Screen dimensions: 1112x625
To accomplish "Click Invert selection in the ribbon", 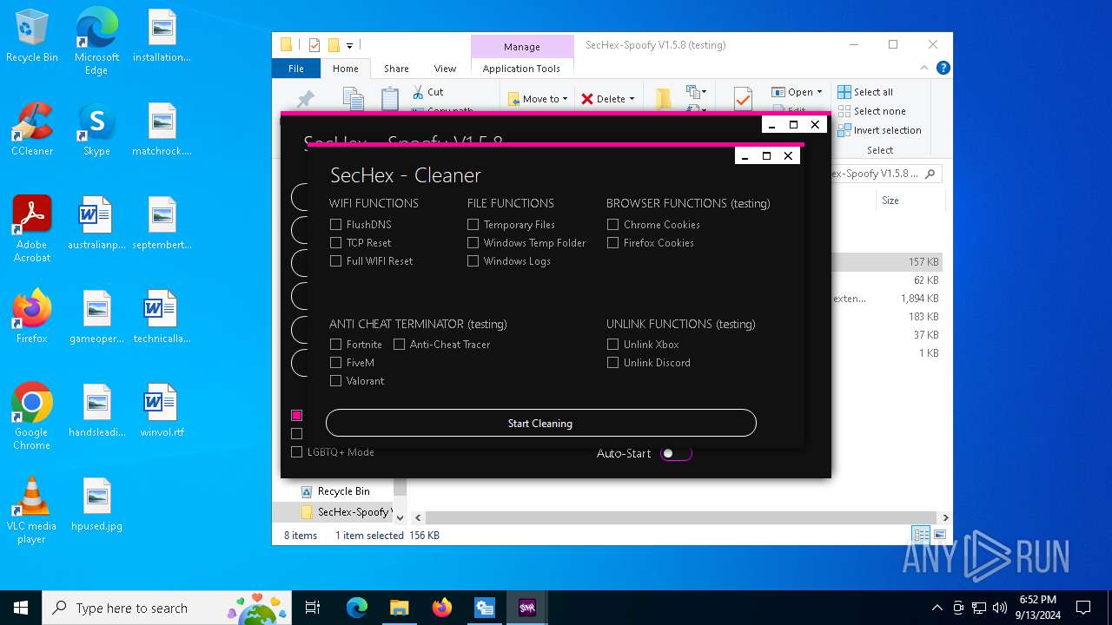I will (x=879, y=130).
